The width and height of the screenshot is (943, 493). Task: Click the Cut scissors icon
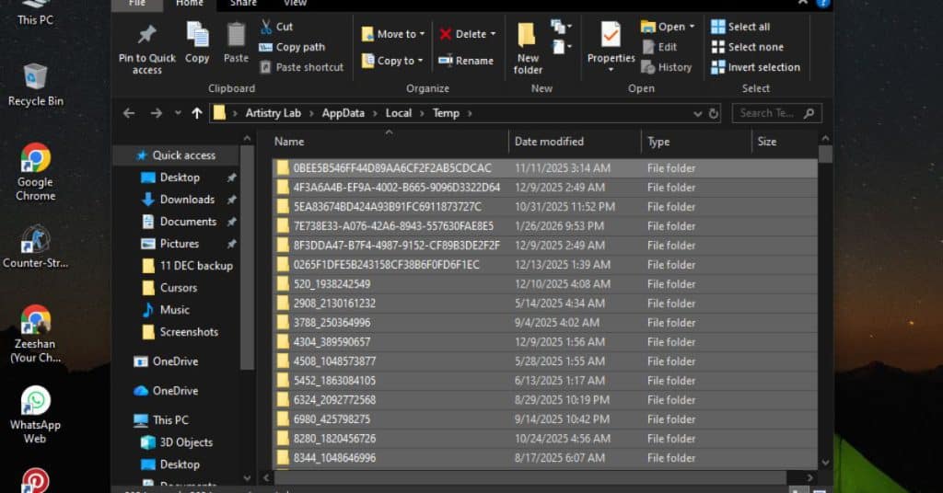[266, 27]
